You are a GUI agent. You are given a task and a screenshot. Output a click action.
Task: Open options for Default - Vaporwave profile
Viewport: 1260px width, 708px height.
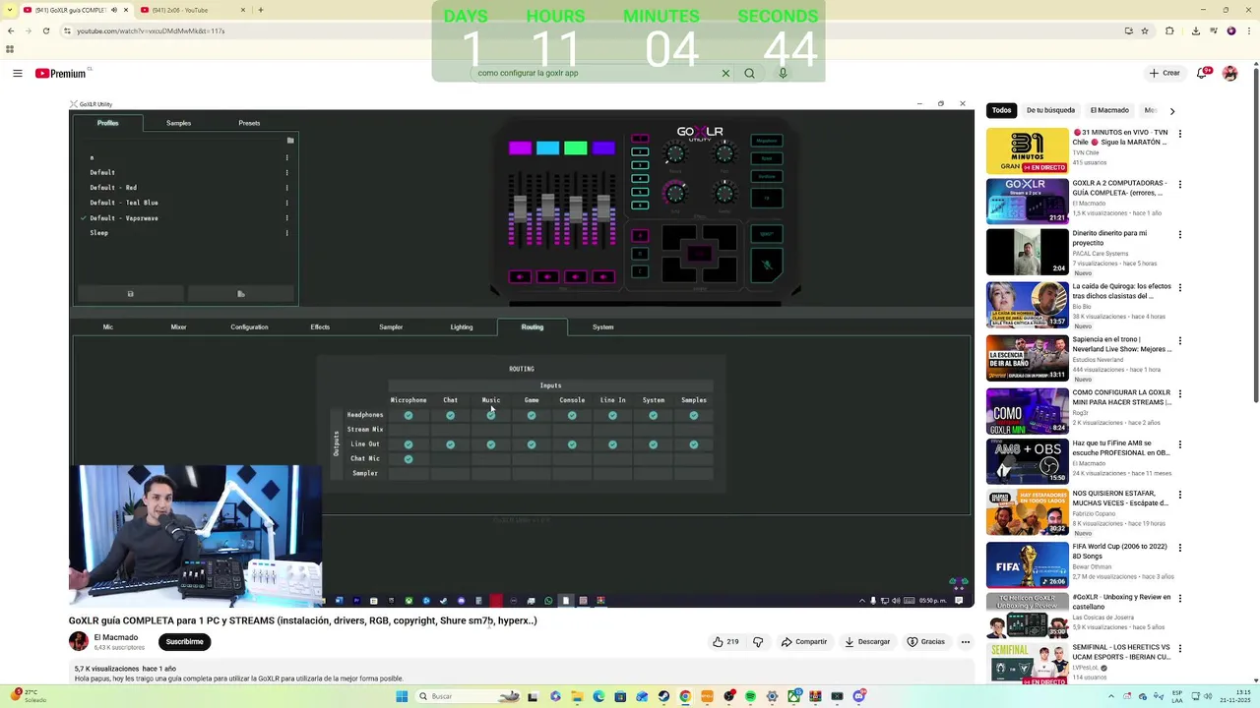click(x=287, y=217)
